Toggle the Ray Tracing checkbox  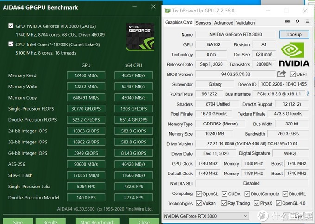point(224,203)
